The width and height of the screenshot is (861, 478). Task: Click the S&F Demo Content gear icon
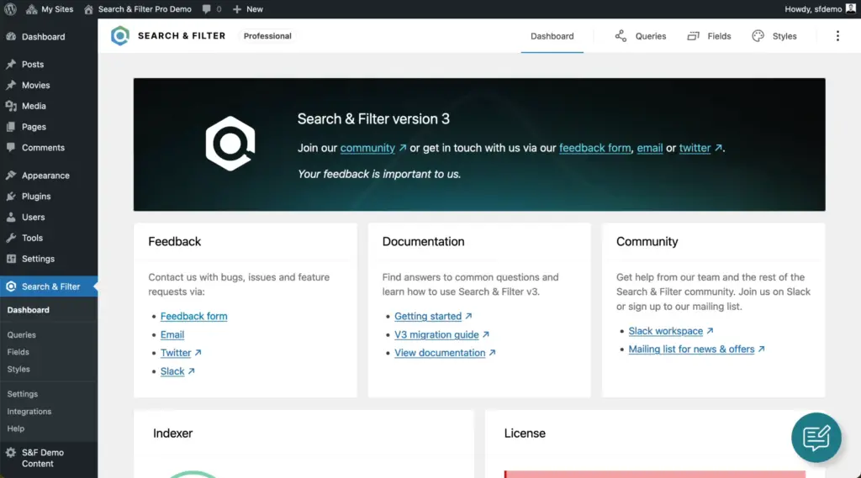point(11,453)
